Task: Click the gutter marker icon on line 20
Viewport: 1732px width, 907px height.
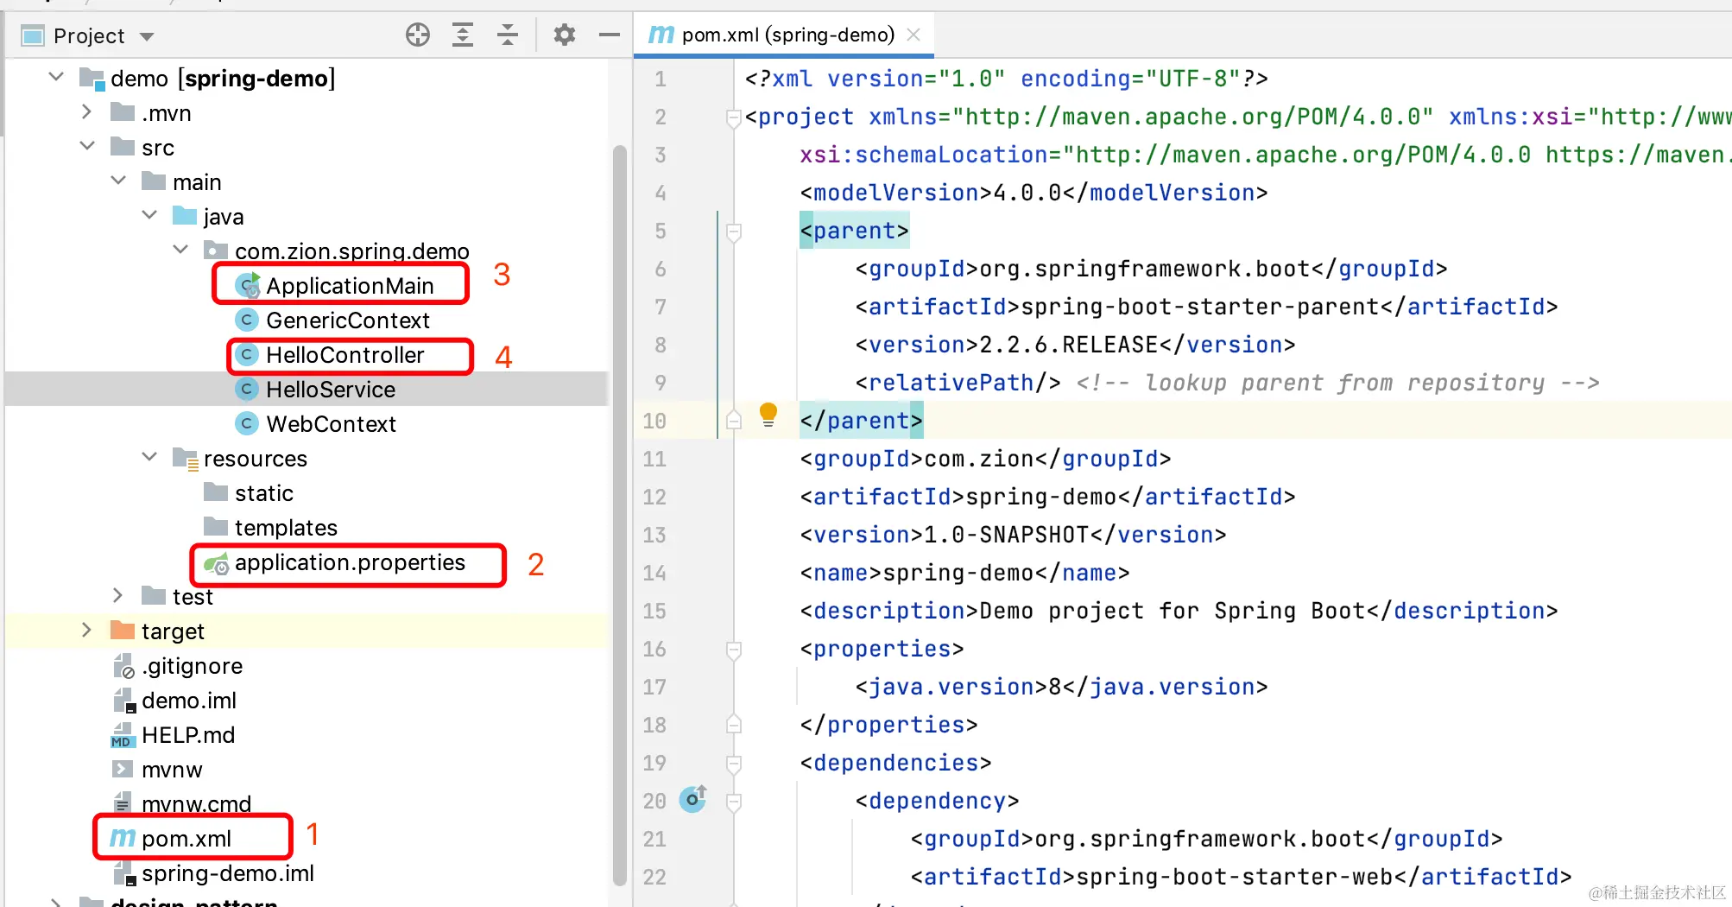Action: coord(692,800)
